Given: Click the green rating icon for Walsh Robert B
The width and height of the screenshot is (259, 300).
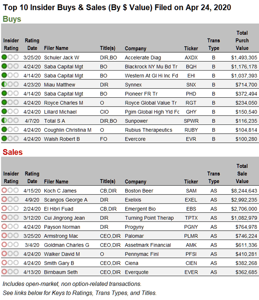Looking at the screenshot, I should tap(4, 139).
